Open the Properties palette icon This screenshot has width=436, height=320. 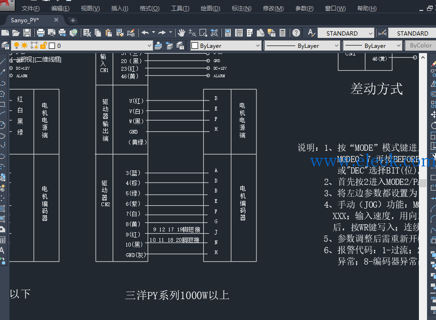(x=228, y=33)
